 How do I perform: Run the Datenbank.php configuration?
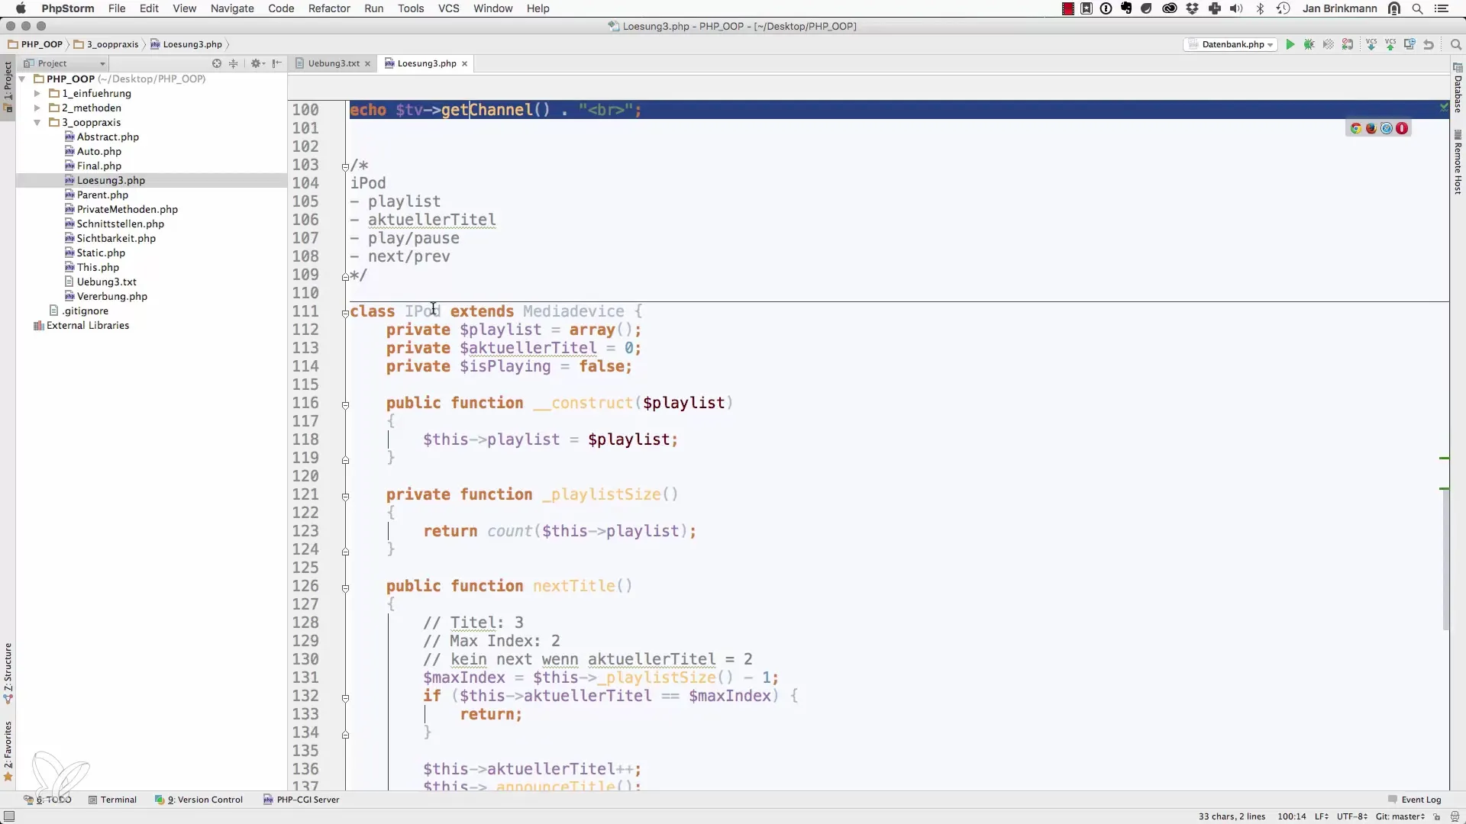[x=1290, y=44]
